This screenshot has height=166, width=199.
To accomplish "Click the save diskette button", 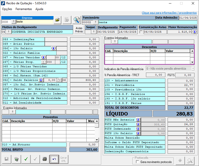I will [7, 159].
